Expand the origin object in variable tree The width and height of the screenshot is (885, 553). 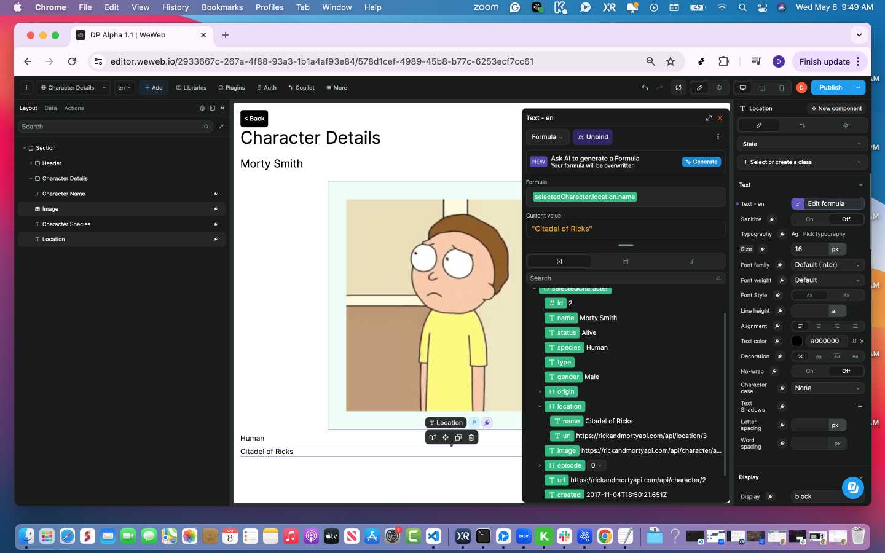(540, 392)
